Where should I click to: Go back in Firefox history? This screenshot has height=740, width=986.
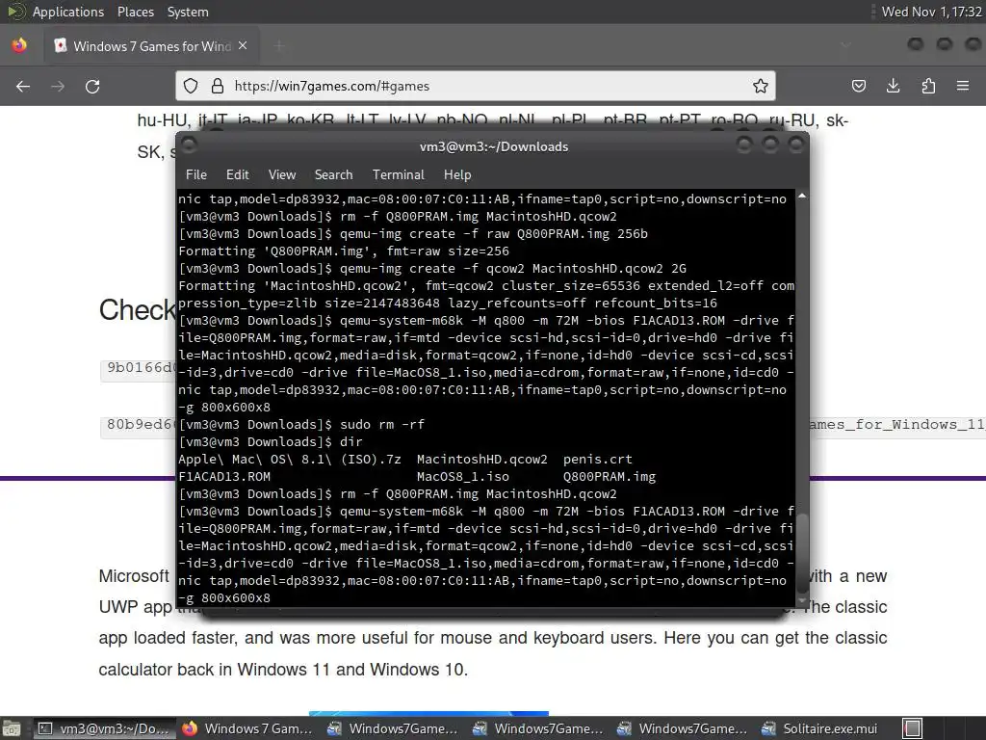pyautogui.click(x=23, y=86)
